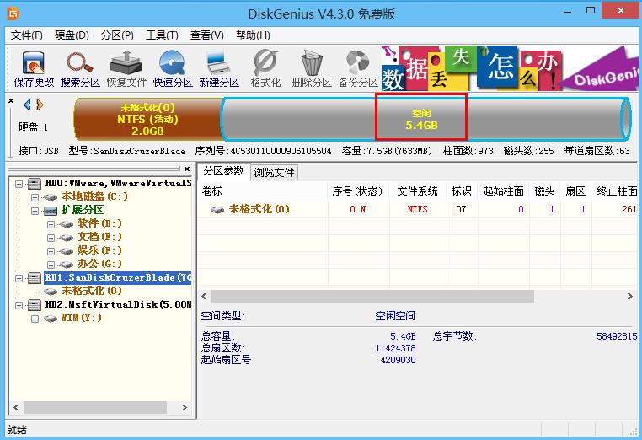642x440 pixels.
Task: Click the drive icon beside 本地磁盘 (C:)
Action: [x=51, y=197]
